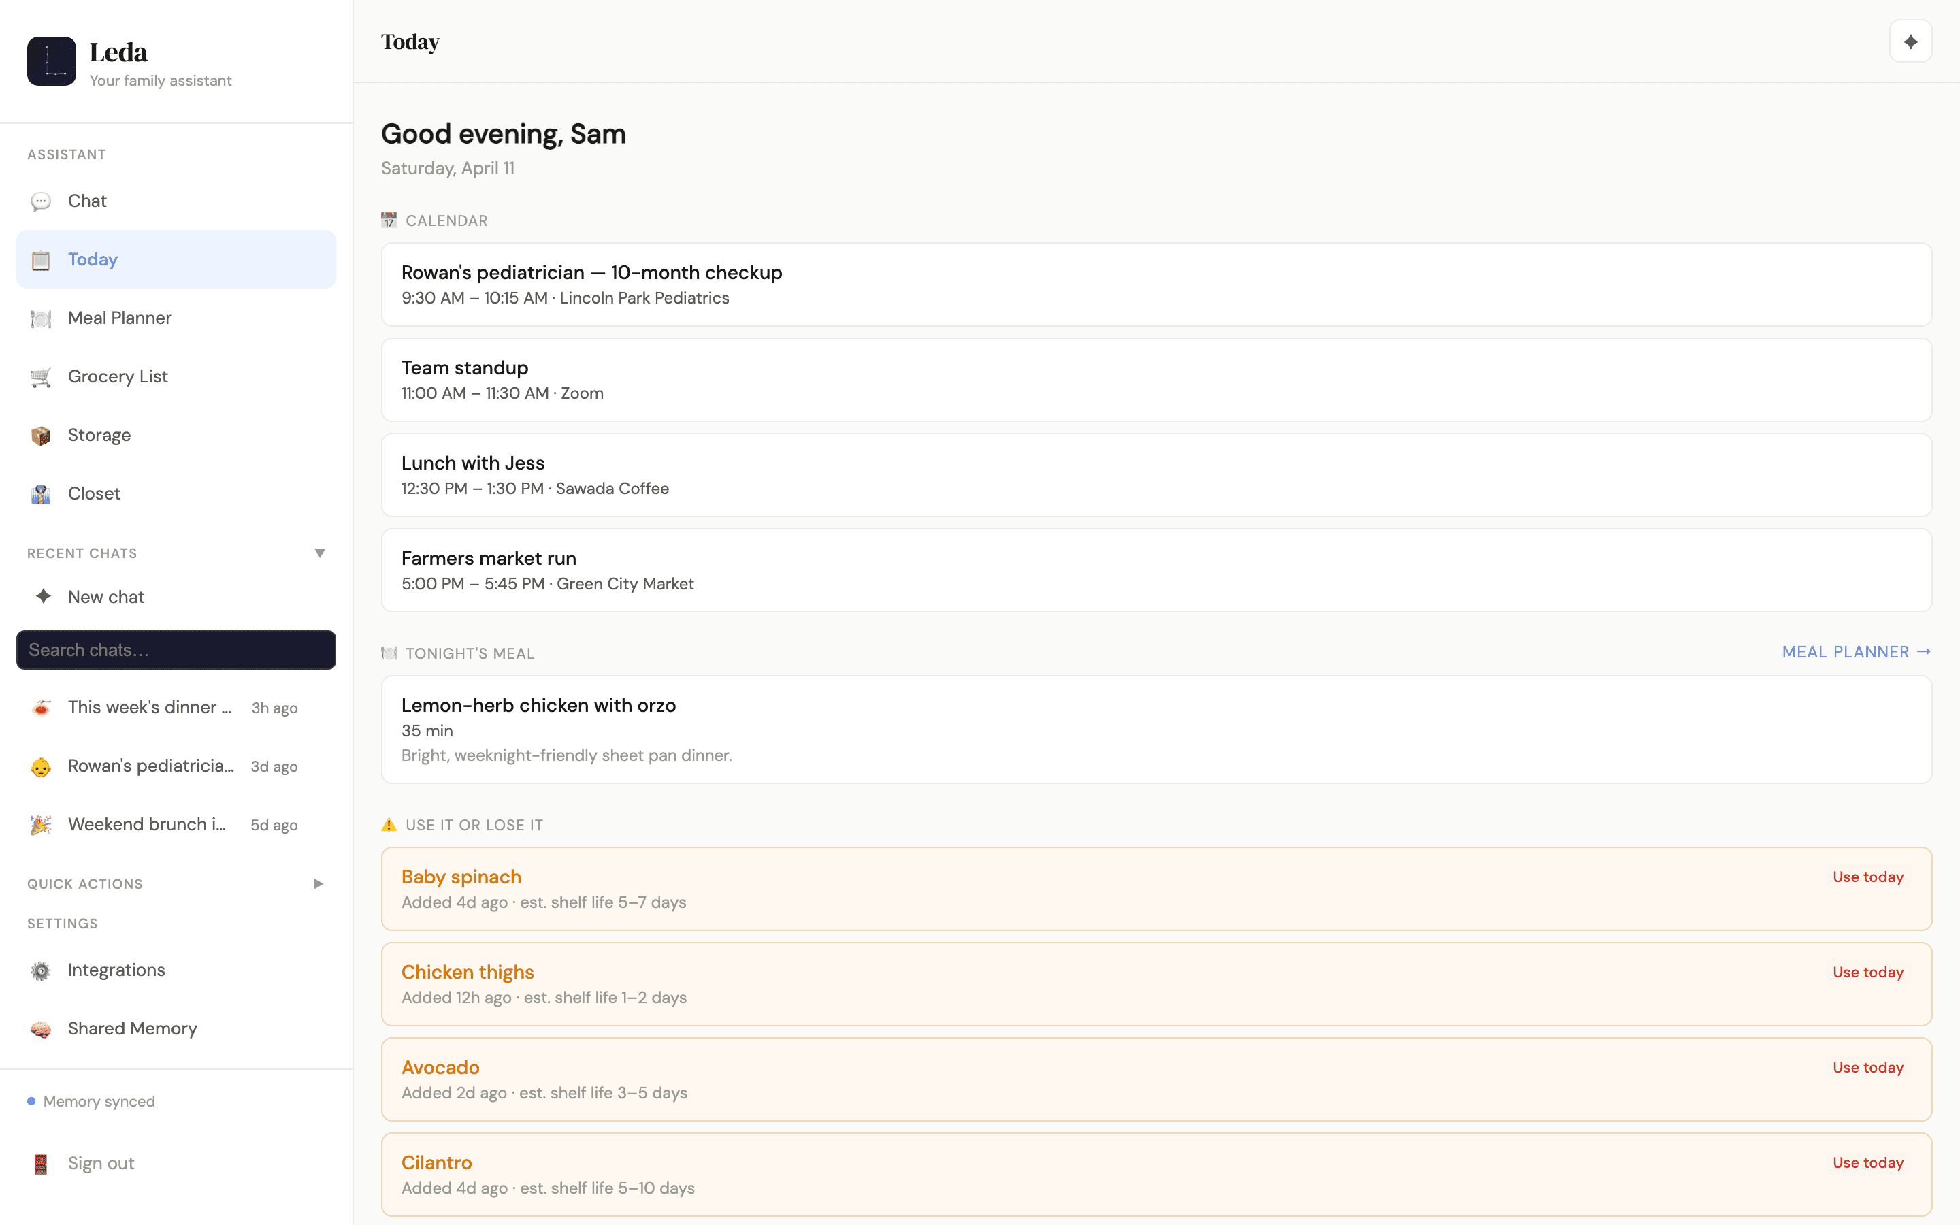Viewport: 1960px width, 1225px height.
Task: Click the Search chats input field
Action: 176,650
